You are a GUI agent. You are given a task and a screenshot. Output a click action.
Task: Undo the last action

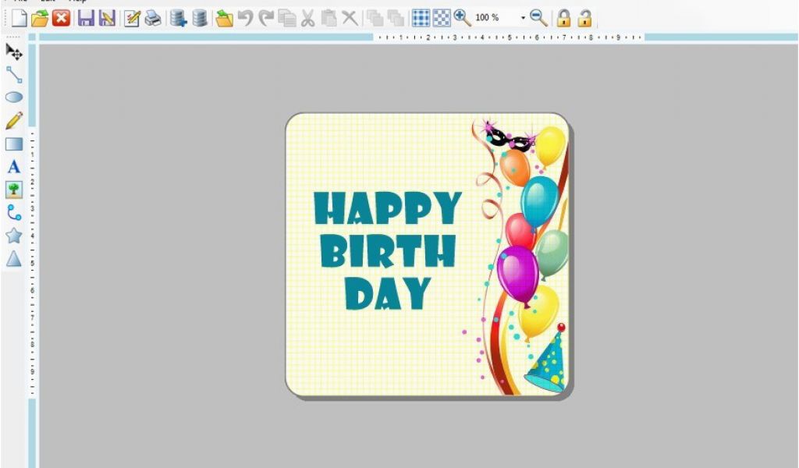coord(246,19)
